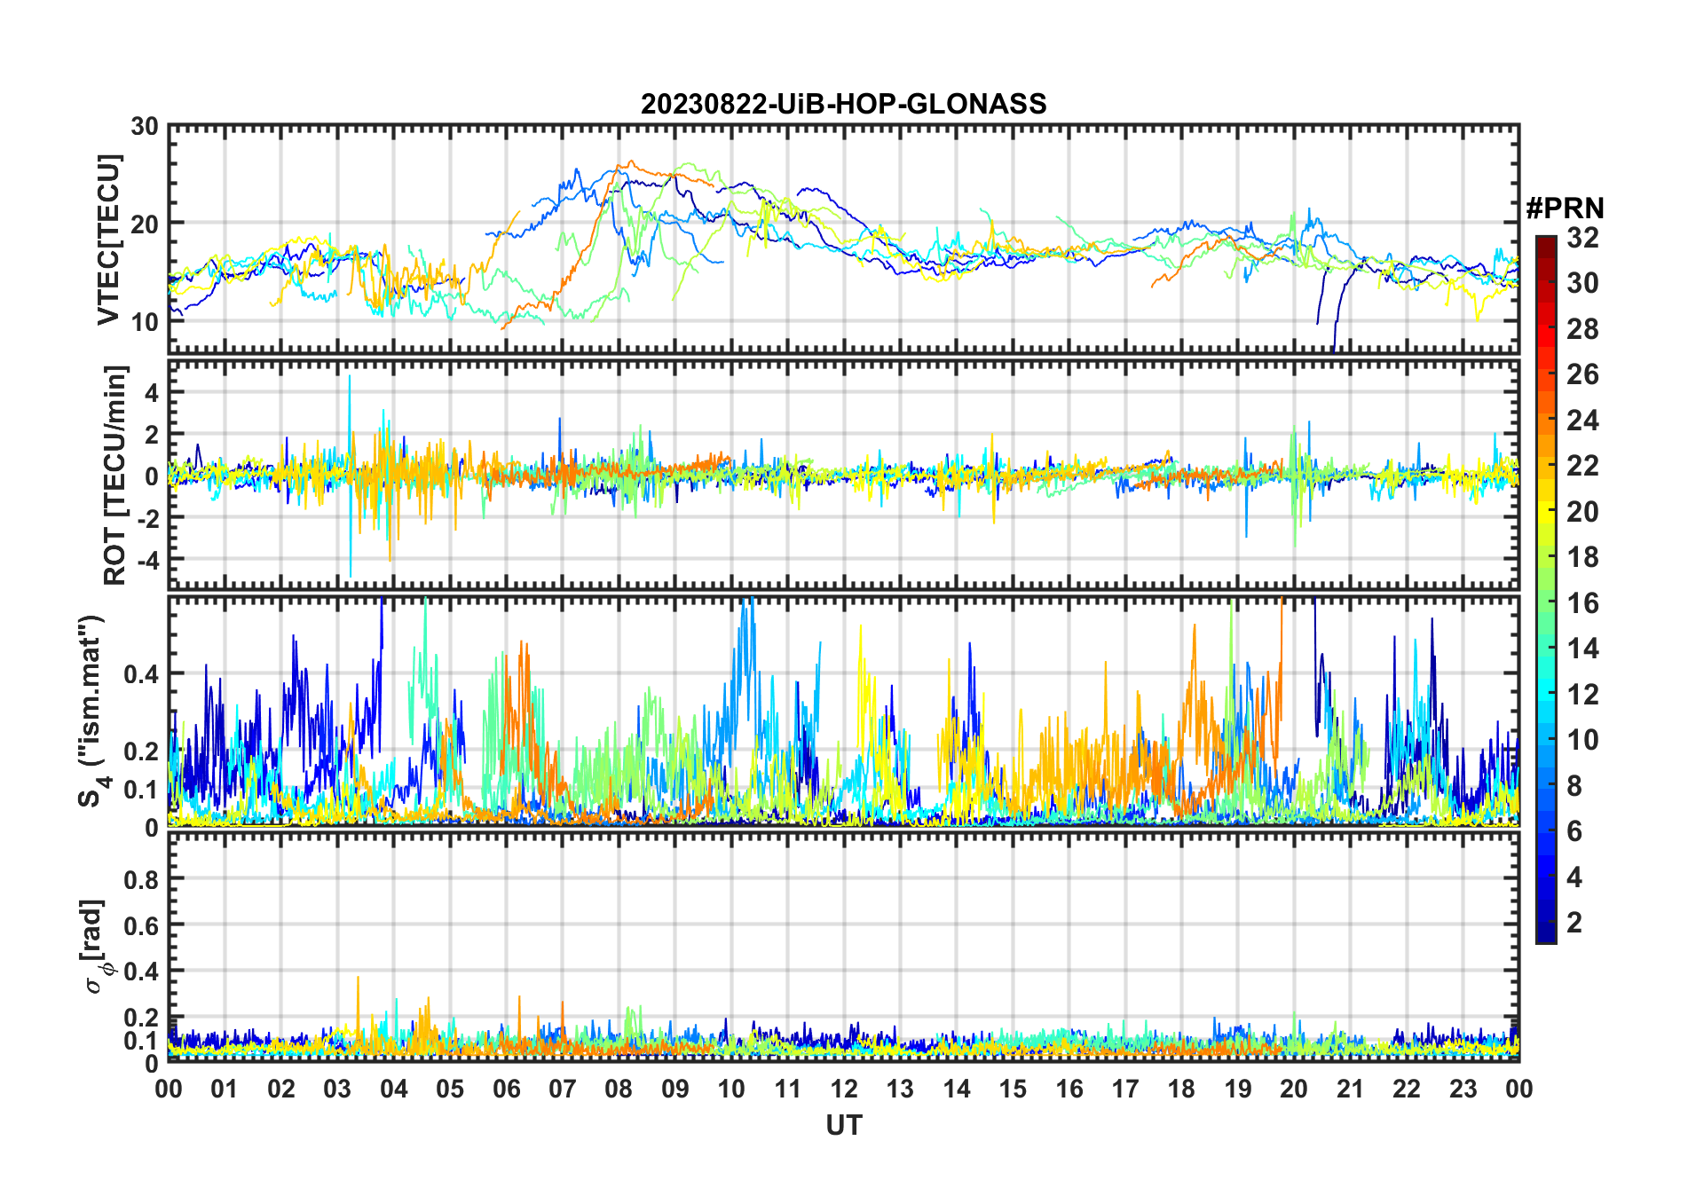The width and height of the screenshot is (1688, 1180).
Task: Click the ROT [TECU/min] y-axis label
Action: tap(114, 475)
